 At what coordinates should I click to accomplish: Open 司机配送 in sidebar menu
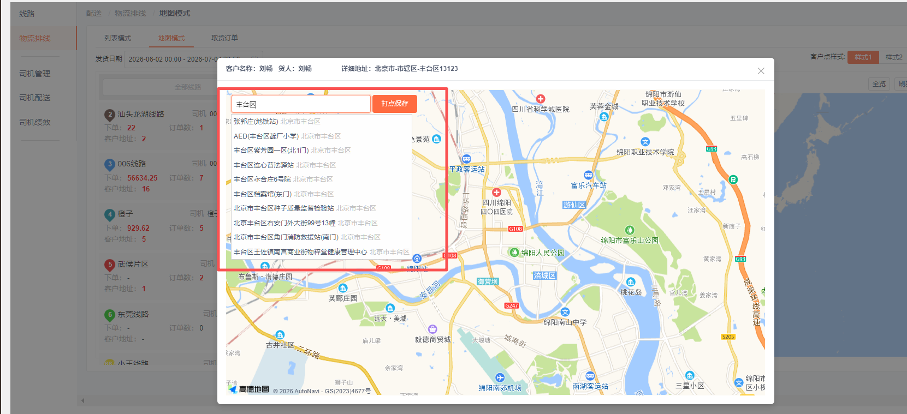point(35,98)
